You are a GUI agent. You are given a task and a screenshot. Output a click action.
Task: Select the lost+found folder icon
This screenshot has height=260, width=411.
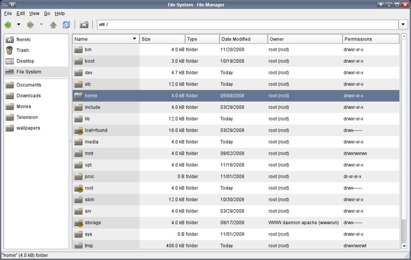78,131
